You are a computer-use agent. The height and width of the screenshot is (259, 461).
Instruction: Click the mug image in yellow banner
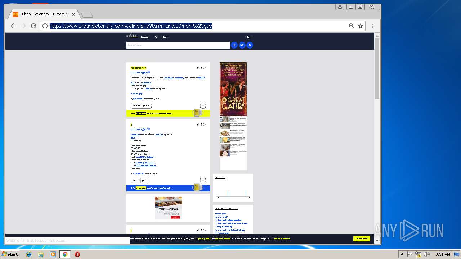(197, 113)
